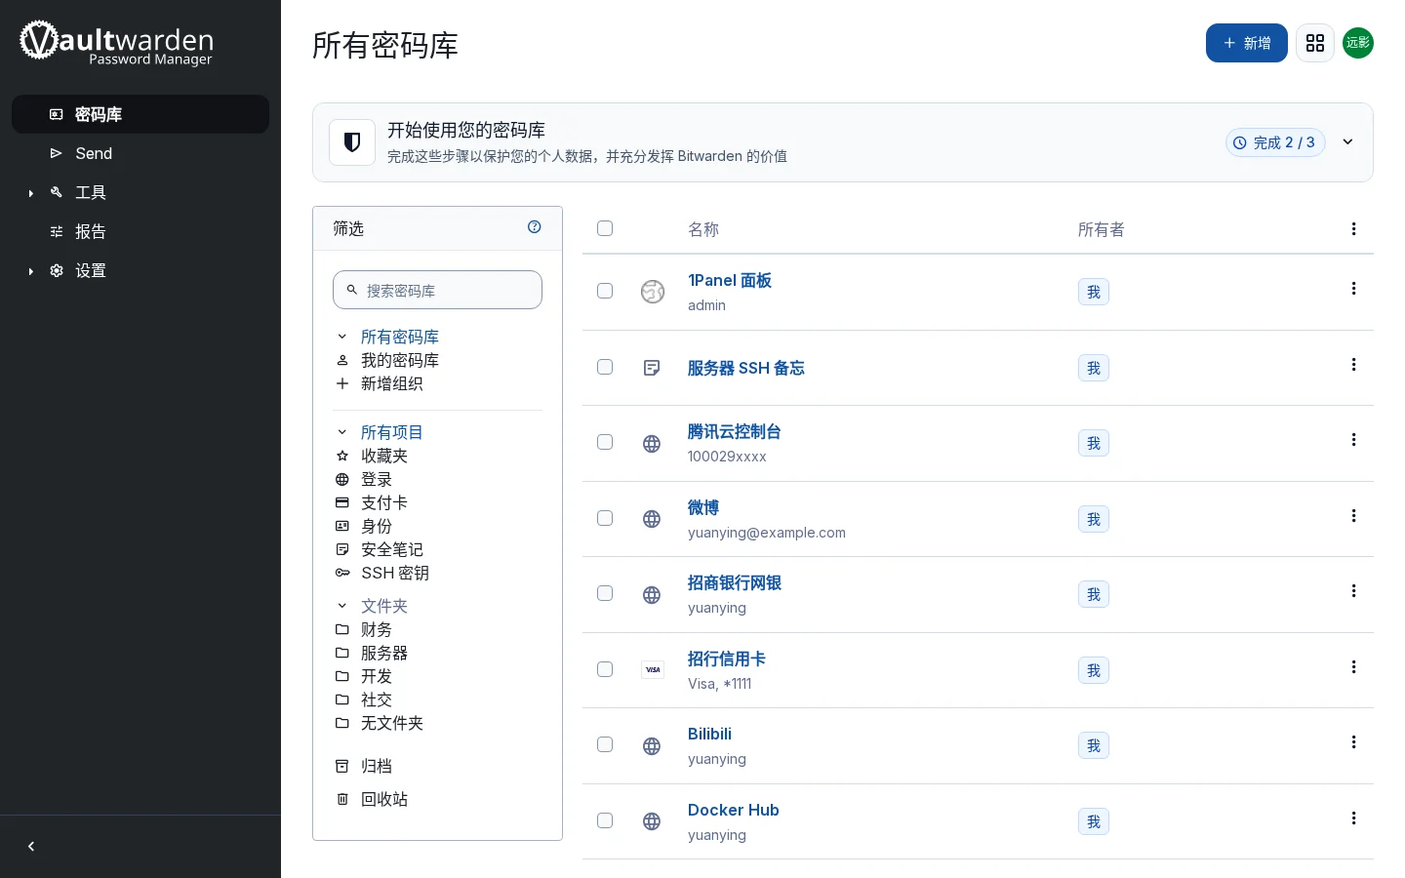1405x878 pixels.
Task: Check the Docker Hub row checkbox
Action: point(605,820)
